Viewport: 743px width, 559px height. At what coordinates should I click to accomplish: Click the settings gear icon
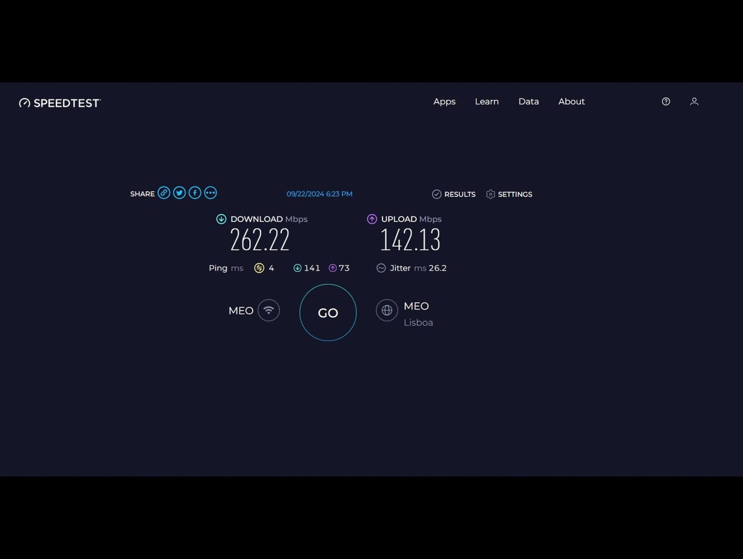tap(491, 194)
